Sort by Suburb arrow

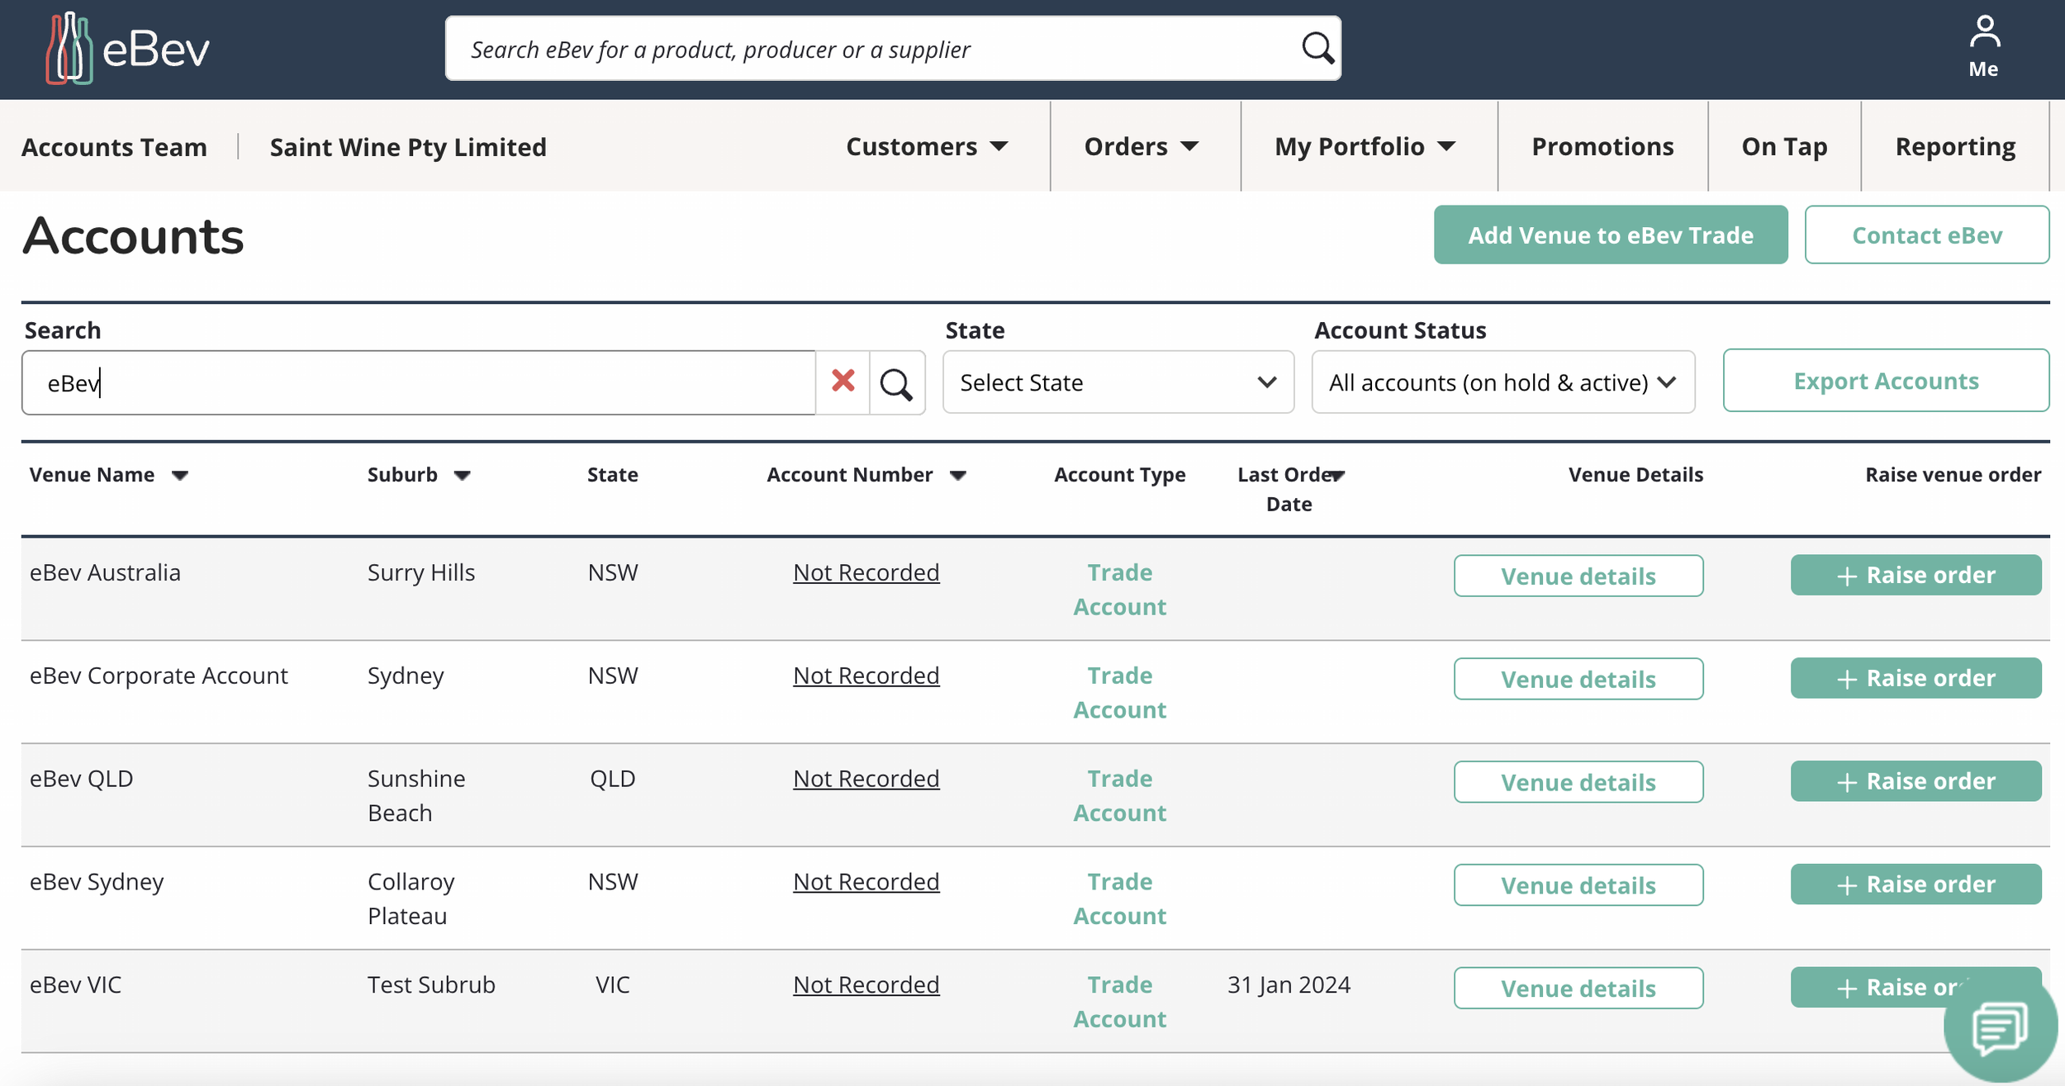(x=463, y=476)
